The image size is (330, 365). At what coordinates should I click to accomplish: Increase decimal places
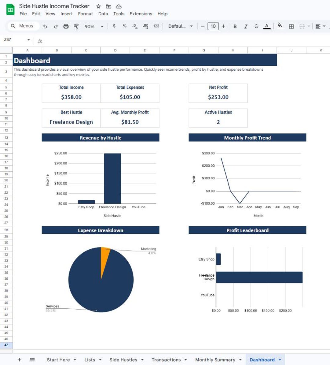[145, 26]
